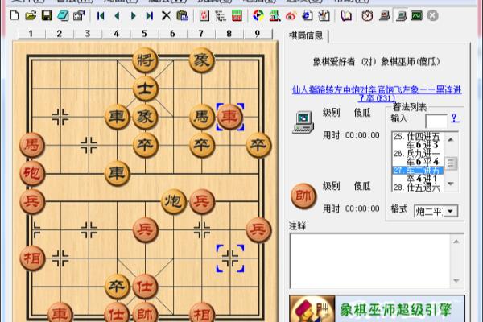Click the red computer toolbar icon

click(x=384, y=15)
